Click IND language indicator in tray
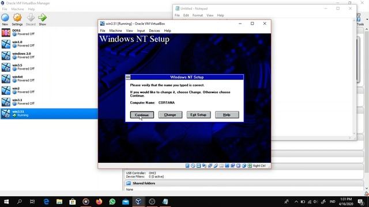Screen dimensions: 369x207 (x=332, y=202)
